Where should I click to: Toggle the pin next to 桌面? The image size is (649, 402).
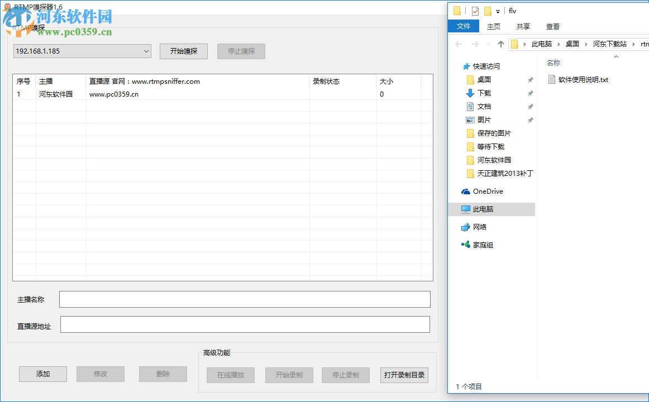(530, 80)
